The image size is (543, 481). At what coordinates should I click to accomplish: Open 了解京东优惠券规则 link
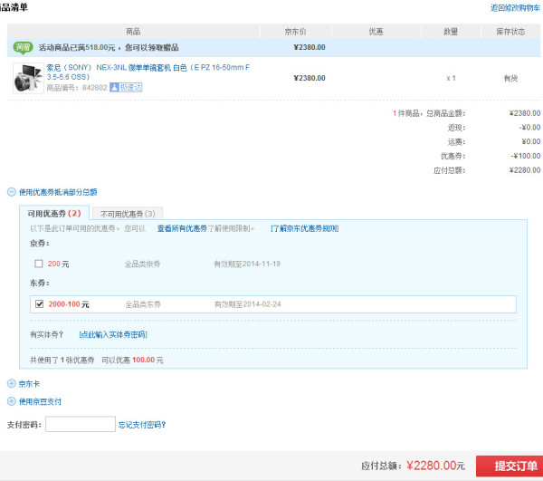coord(304,228)
